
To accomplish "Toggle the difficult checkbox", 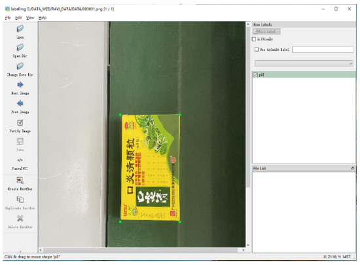I will click(x=254, y=39).
